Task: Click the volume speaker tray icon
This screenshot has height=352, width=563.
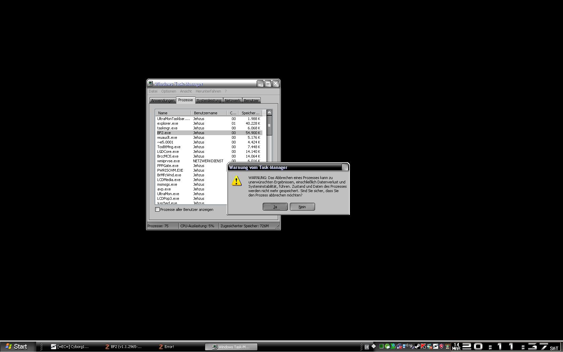Action: (412, 346)
